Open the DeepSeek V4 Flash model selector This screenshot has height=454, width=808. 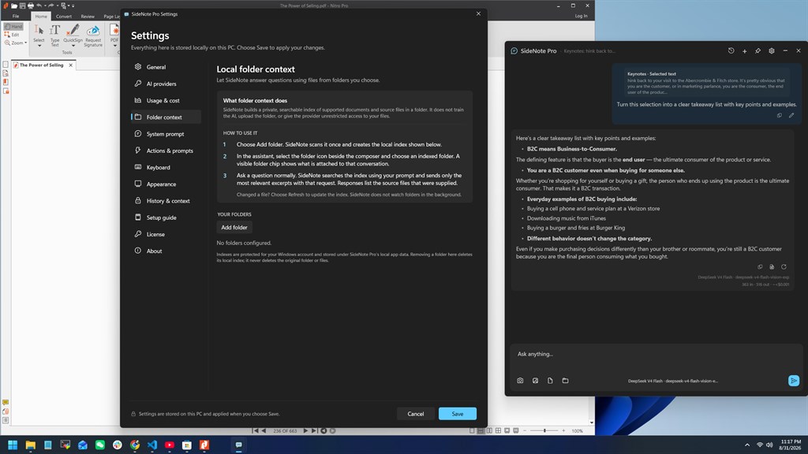click(672, 381)
